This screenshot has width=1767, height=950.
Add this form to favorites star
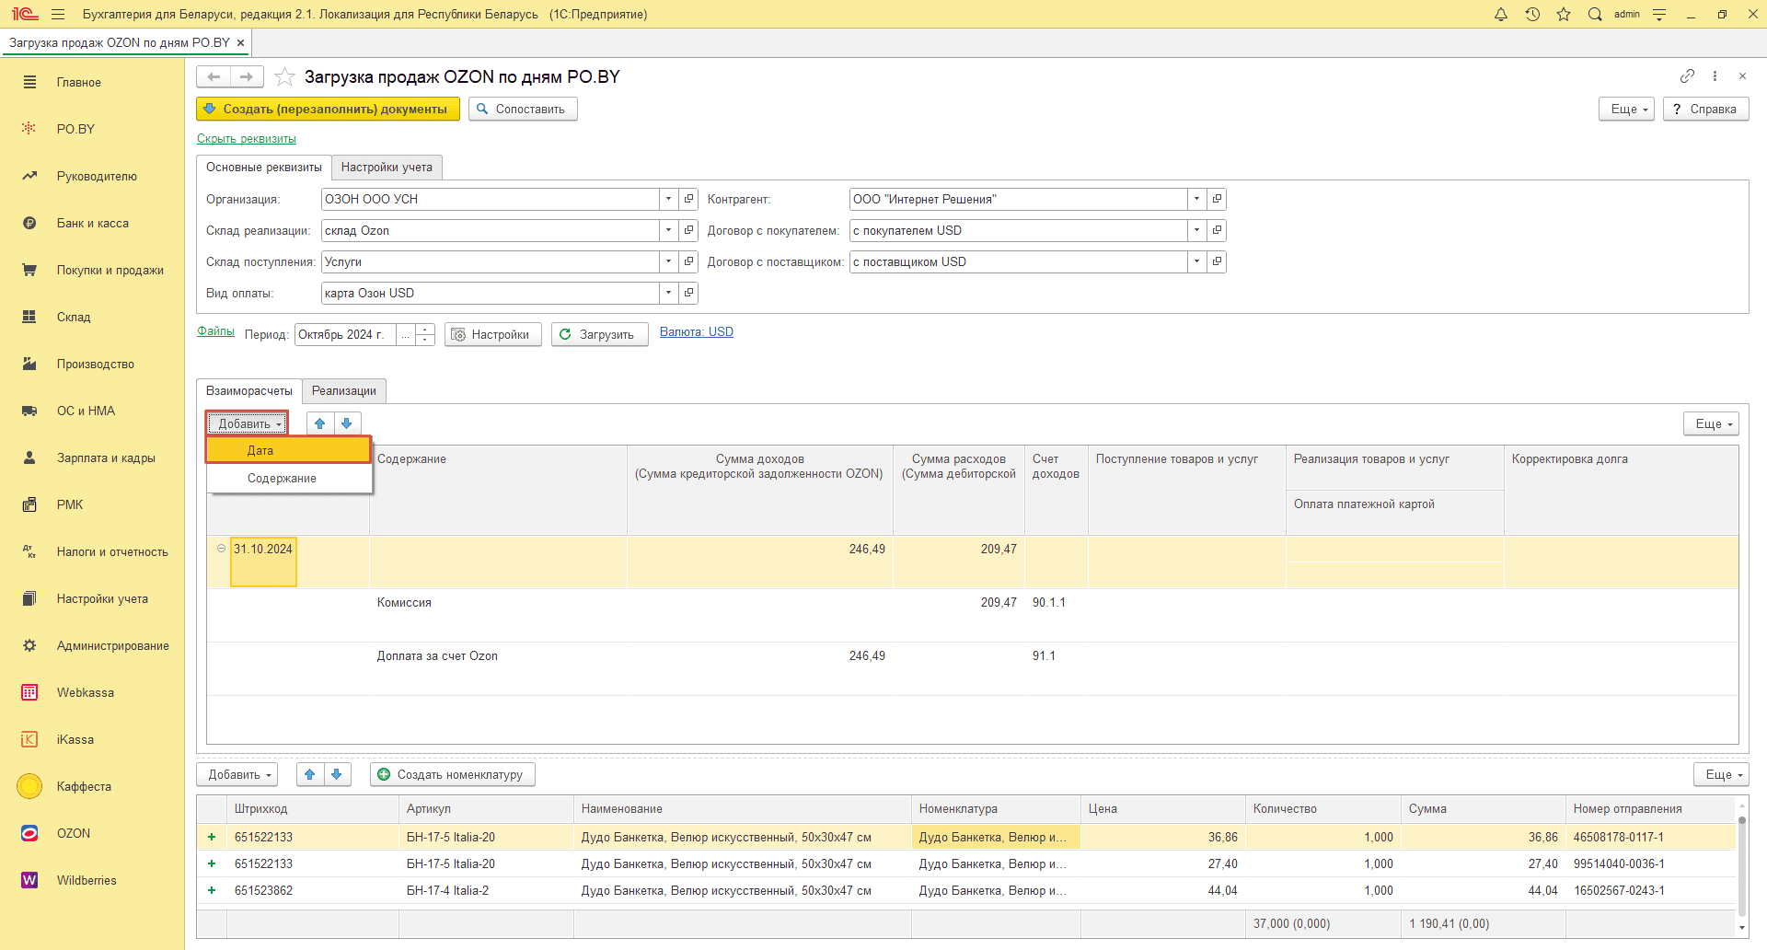click(x=284, y=76)
